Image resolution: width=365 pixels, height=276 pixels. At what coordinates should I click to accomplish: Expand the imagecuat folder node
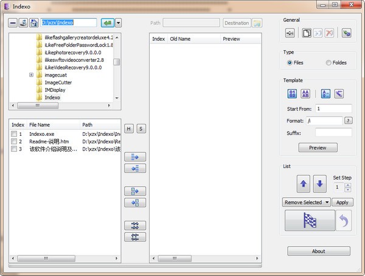tap(31, 75)
